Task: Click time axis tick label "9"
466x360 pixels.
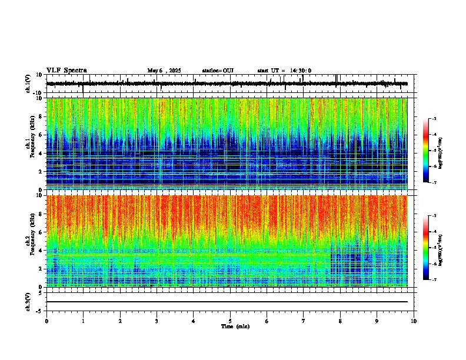Action: [377, 321]
